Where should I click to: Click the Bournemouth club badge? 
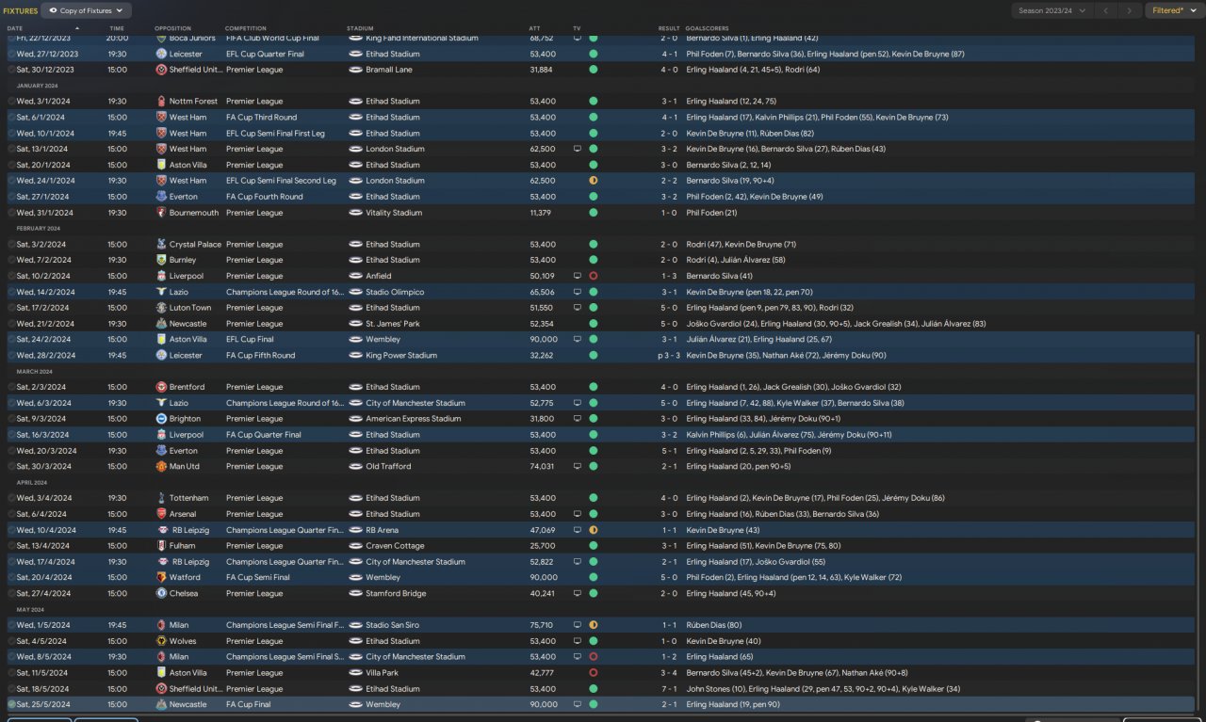(162, 213)
